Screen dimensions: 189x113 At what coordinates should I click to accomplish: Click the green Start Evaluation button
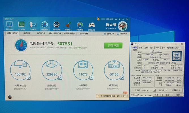point(113,45)
